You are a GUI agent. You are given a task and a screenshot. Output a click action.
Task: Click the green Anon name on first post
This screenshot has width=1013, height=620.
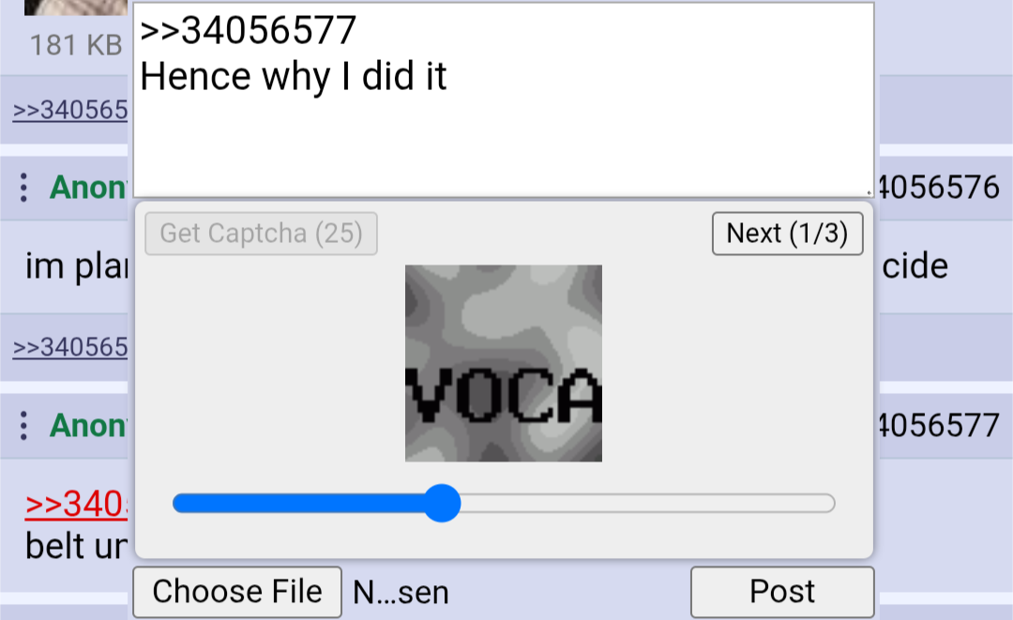point(88,188)
